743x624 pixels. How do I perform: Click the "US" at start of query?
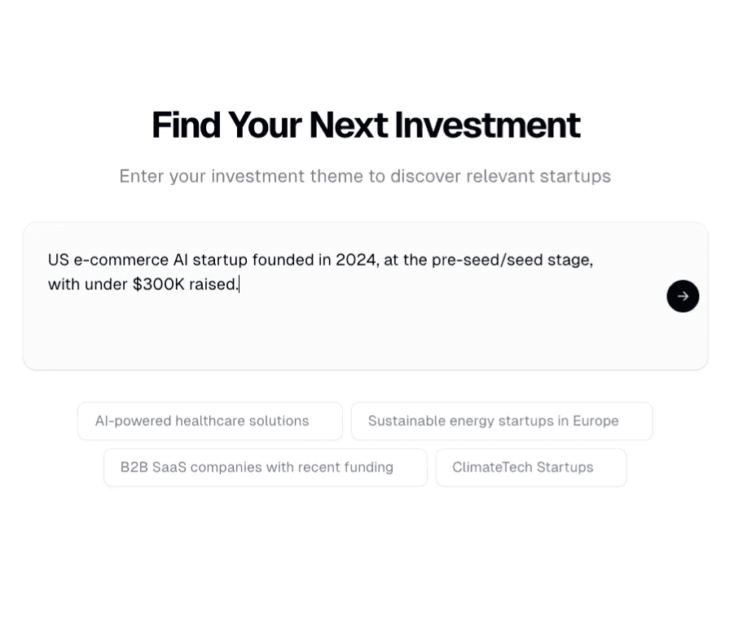[x=59, y=260]
